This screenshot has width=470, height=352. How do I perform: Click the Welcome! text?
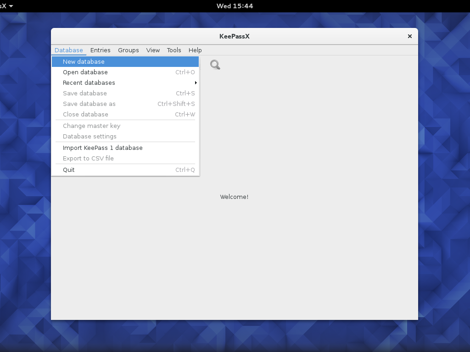234,197
